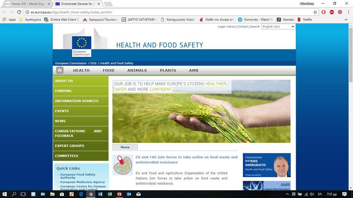Viewport: 353px width, 198px height.
Task: Open the PLANTS menu
Action: point(168,70)
